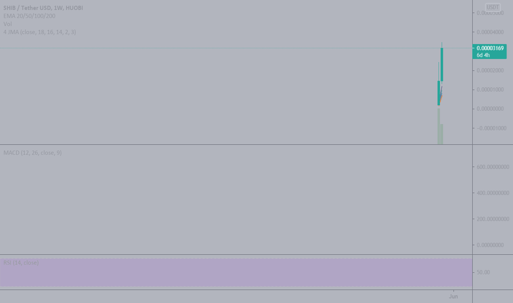Click the latest green weekly candle
The height and width of the screenshot is (303, 513).
coord(441,64)
